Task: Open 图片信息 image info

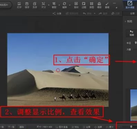Action: pos(62,127)
